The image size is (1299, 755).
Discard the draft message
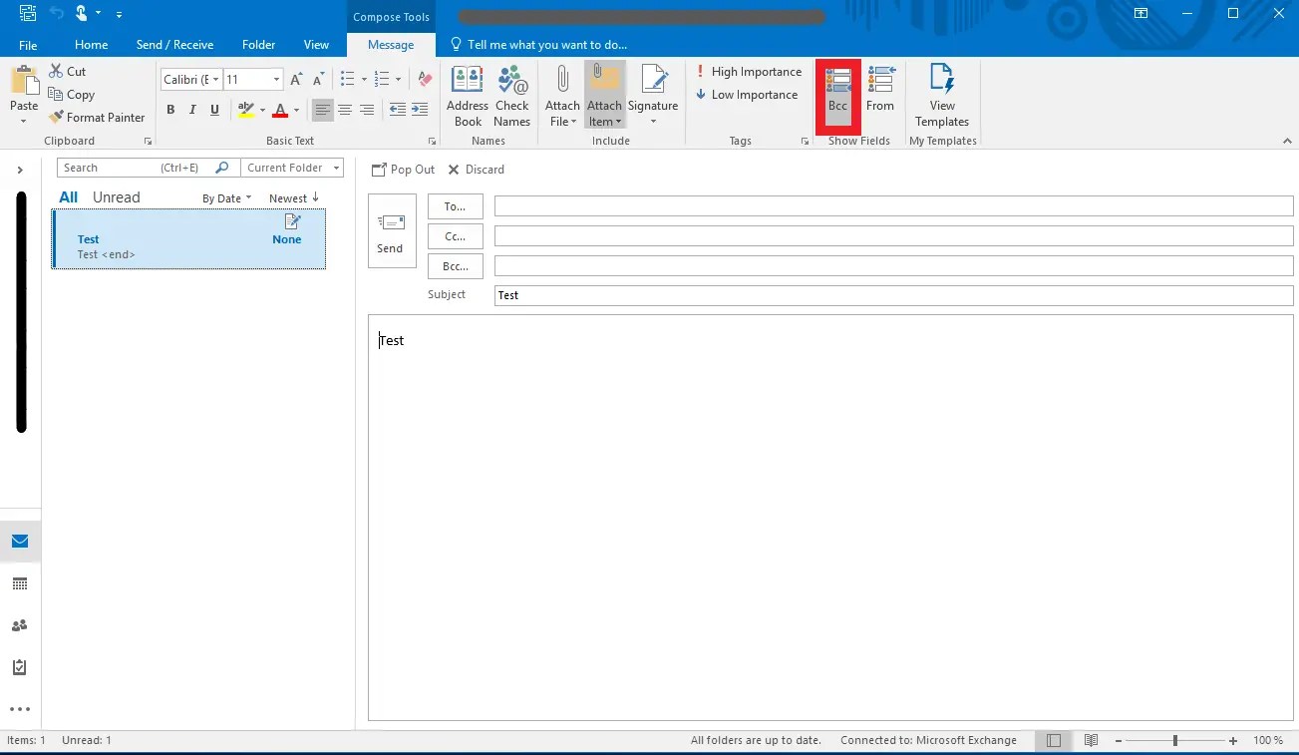pos(476,169)
